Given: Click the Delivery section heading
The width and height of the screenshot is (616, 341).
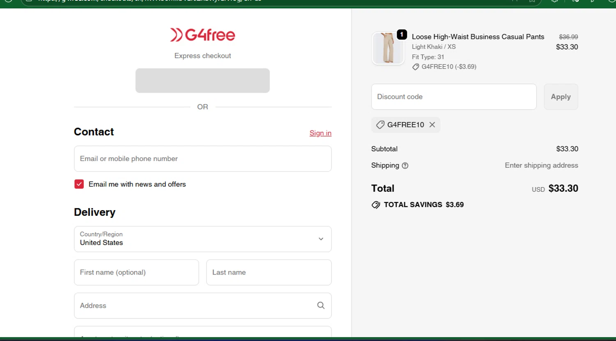Looking at the screenshot, I should (94, 212).
